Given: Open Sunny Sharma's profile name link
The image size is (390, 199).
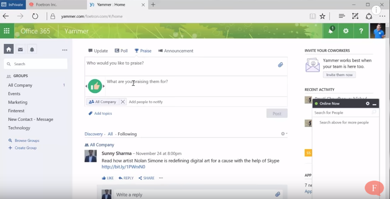Looking at the screenshot, I should [116, 153].
